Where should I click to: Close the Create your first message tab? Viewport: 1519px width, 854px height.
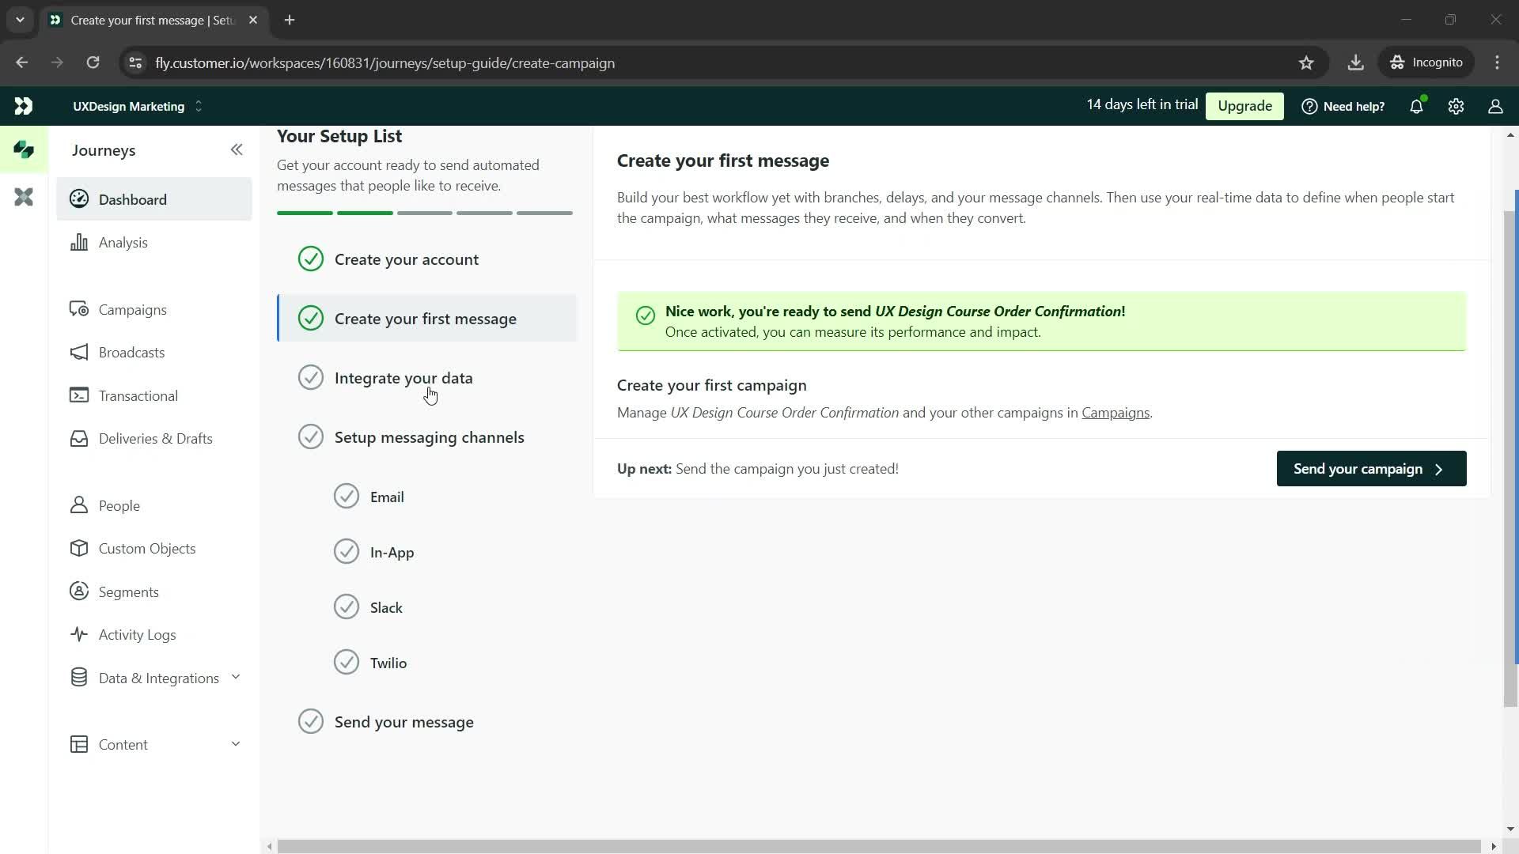coord(253,20)
